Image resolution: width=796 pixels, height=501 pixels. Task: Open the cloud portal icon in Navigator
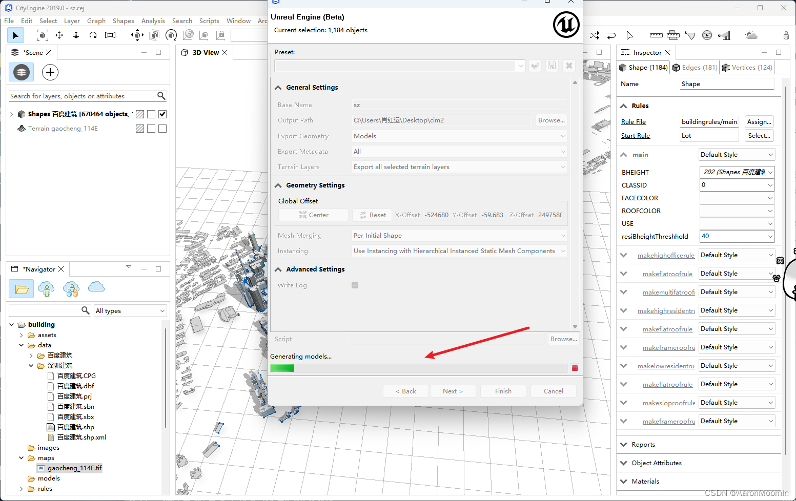point(96,287)
